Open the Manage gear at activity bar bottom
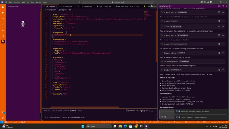229x129 pixels. pos(3,118)
